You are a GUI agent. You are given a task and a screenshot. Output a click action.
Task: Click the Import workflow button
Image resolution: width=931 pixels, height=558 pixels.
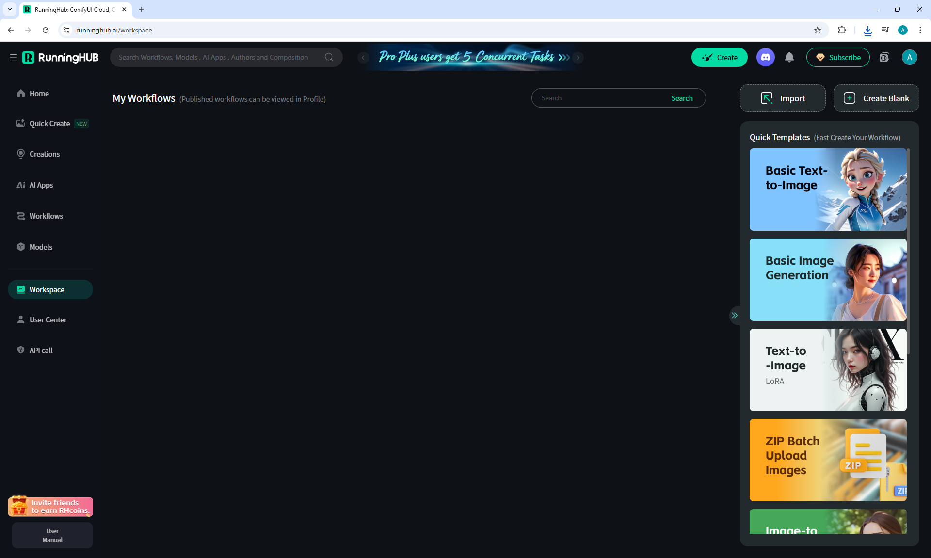pyautogui.click(x=782, y=98)
